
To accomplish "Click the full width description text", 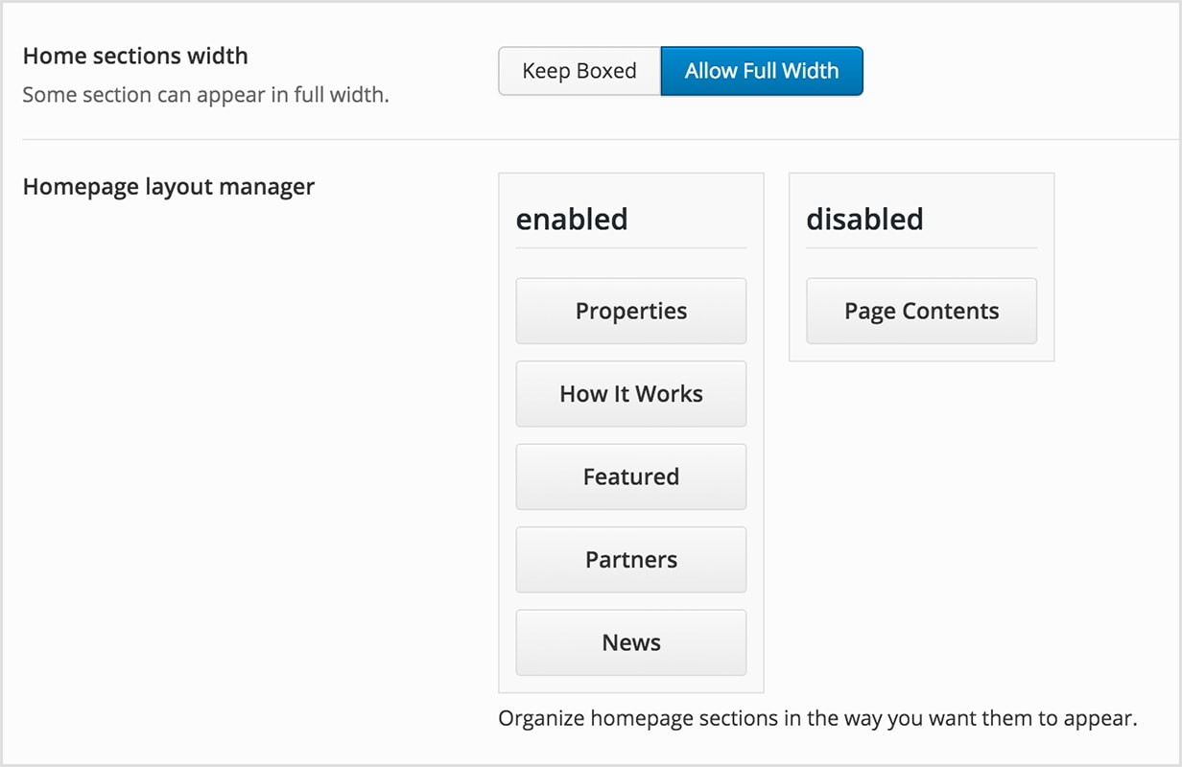I will (x=205, y=95).
